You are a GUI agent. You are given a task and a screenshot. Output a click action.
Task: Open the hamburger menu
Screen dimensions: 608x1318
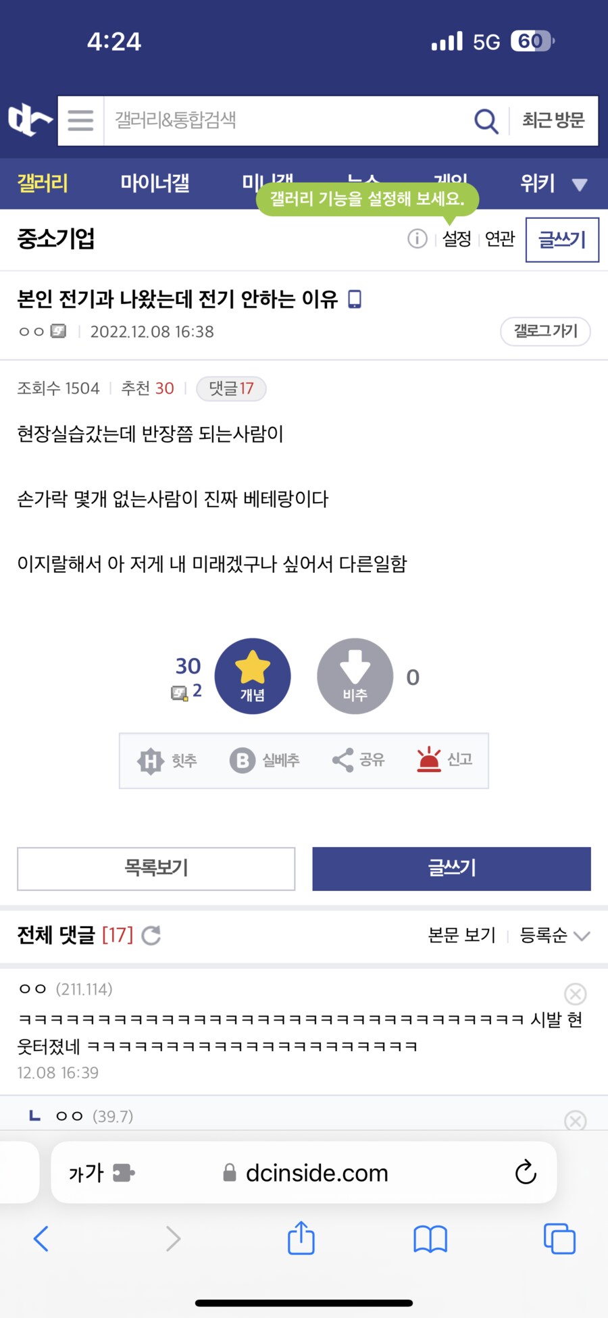[79, 120]
